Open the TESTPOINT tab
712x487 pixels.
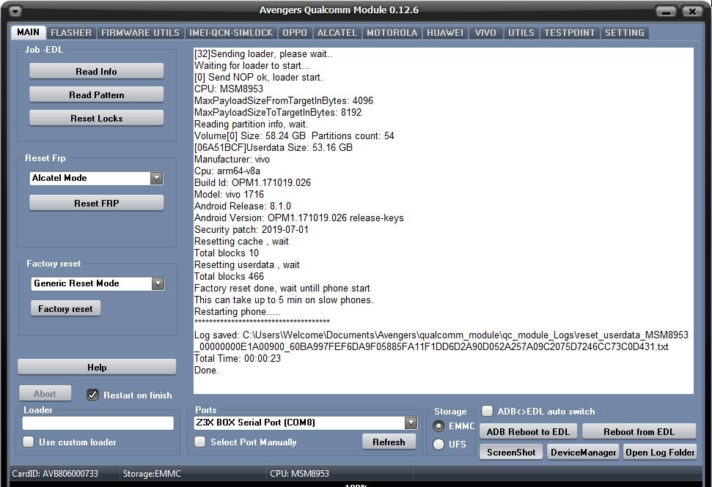pyautogui.click(x=570, y=33)
